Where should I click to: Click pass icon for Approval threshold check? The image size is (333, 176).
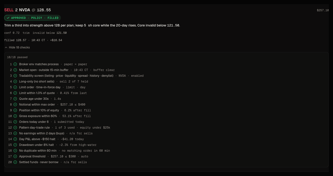tap(15, 156)
